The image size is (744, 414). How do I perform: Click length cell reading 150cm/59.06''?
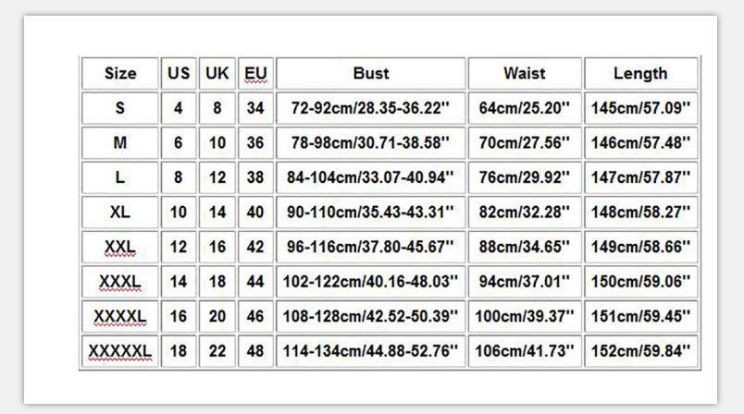click(640, 282)
